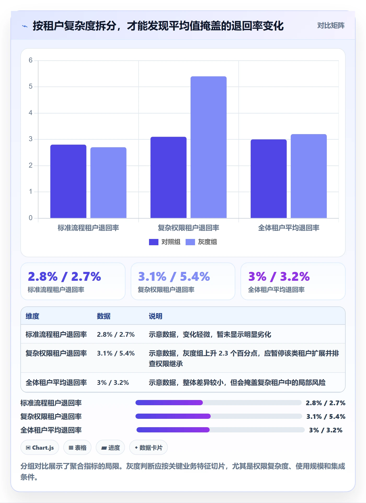Click x-axis label 复杂权限租户退回率

click(188, 228)
